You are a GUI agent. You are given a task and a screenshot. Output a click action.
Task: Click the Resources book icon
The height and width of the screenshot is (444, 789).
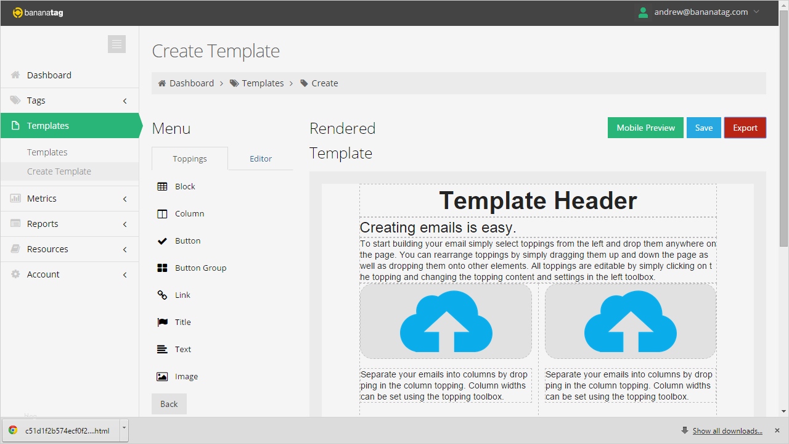15,249
